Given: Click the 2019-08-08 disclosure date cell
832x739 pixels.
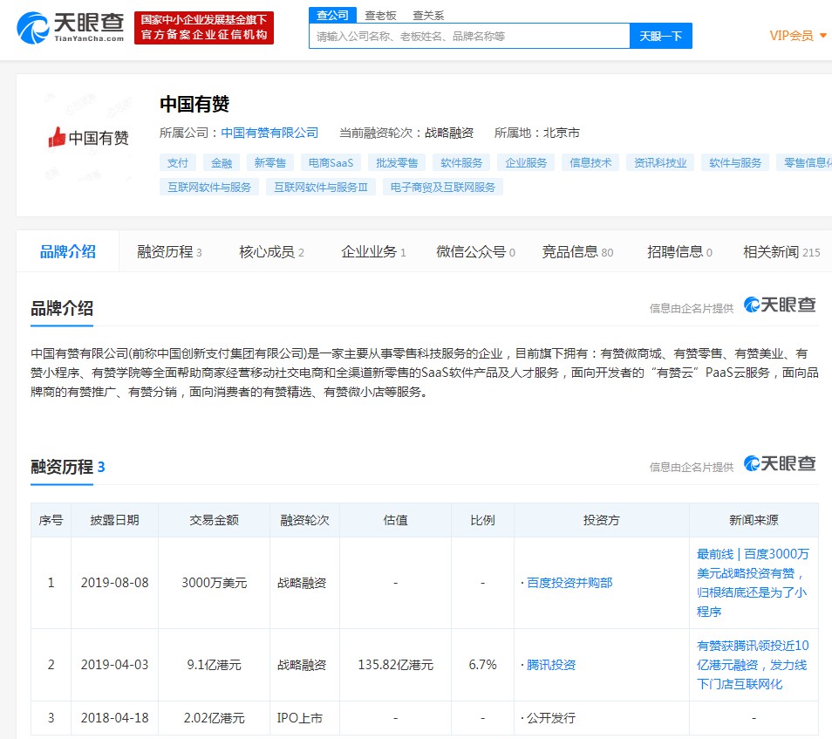Looking at the screenshot, I should pyautogui.click(x=114, y=583).
